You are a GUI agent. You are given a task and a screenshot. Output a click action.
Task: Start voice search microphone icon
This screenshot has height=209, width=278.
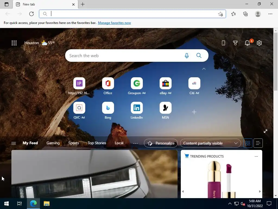tap(187, 56)
